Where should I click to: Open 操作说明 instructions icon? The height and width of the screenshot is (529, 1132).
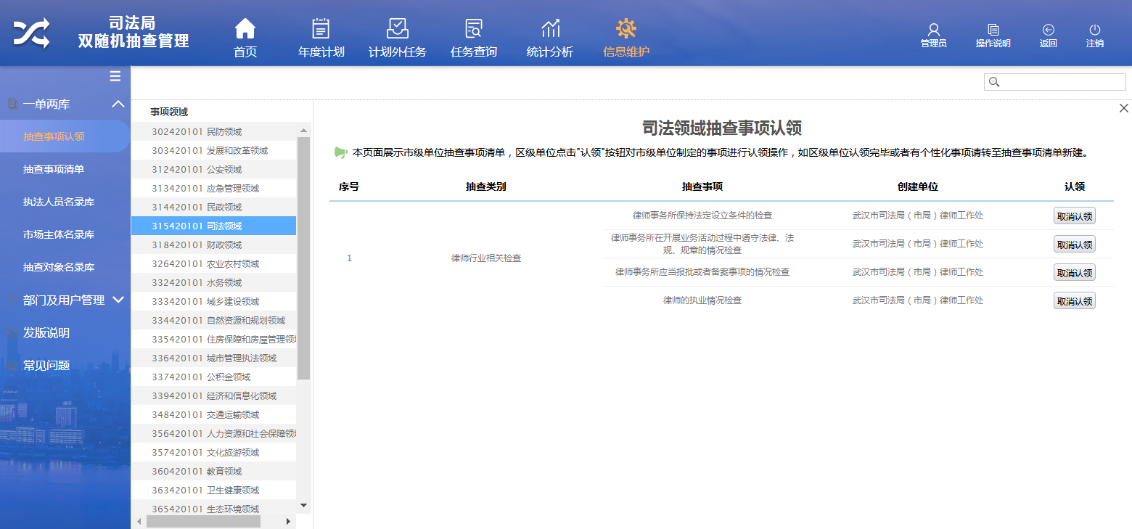coord(993,30)
